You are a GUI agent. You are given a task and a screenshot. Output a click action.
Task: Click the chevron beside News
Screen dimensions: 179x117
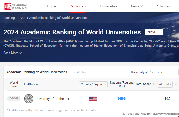pos(141,6)
